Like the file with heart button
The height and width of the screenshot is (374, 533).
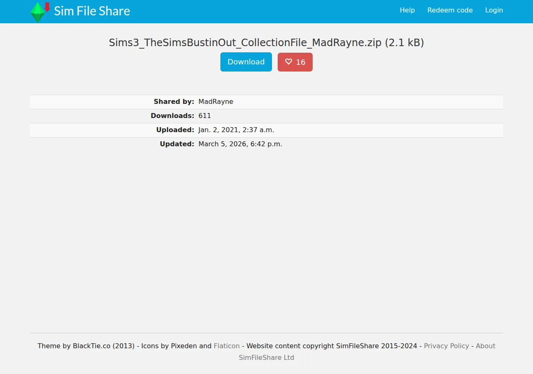click(295, 62)
